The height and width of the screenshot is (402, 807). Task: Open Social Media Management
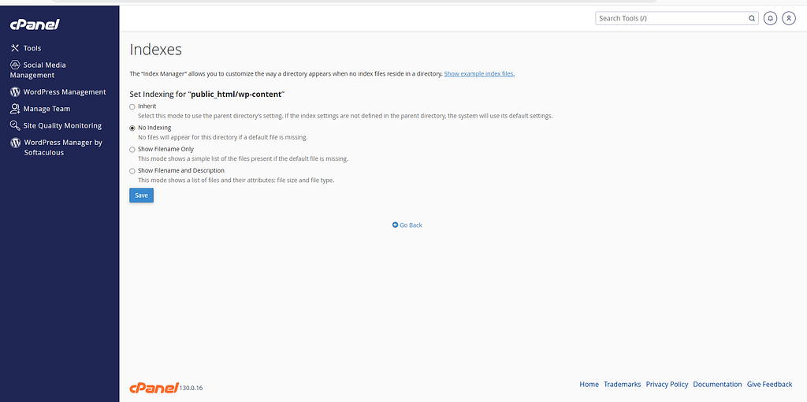click(38, 70)
